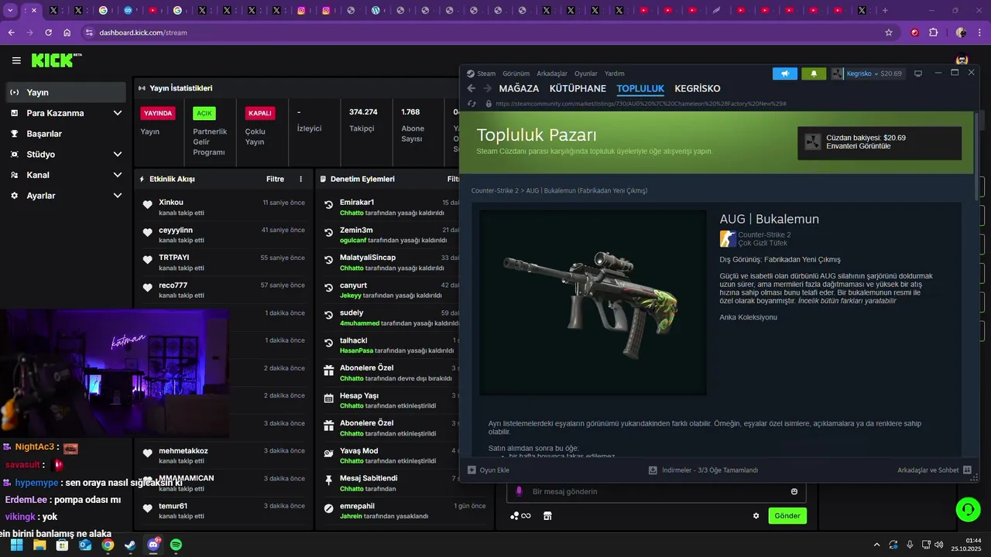Open Spotify from Windows taskbar
This screenshot has width=991, height=557.
click(x=176, y=545)
